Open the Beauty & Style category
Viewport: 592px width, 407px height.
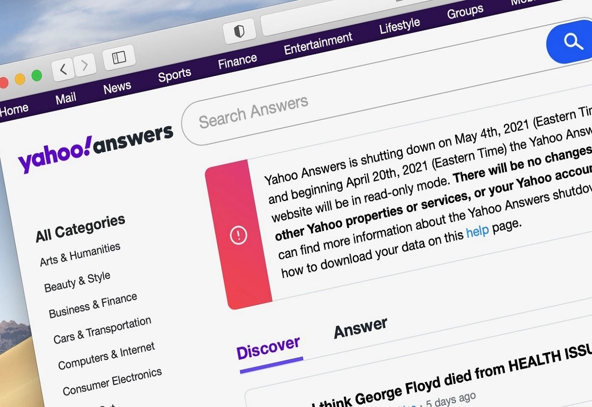pos(77,282)
